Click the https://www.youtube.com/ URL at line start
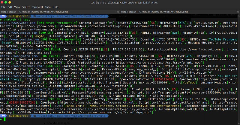 pos(21,76)
